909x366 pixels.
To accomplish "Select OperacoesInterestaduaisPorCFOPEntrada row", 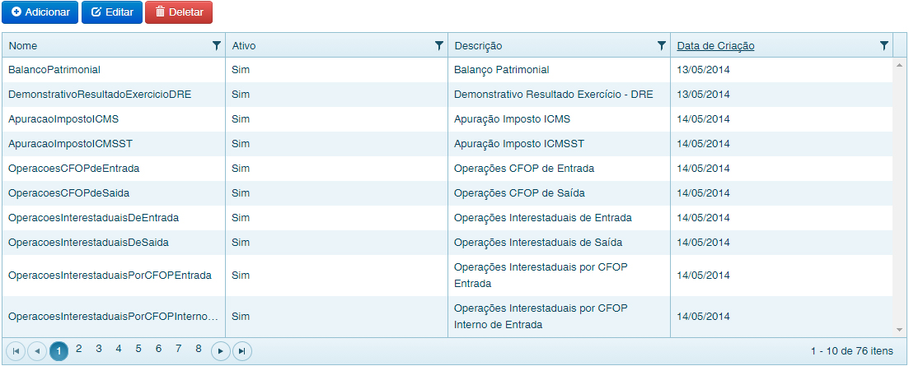I will (x=447, y=276).
